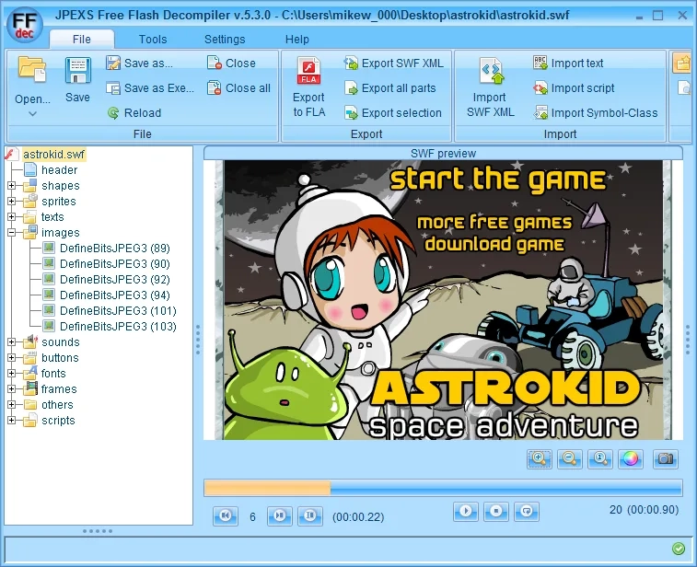This screenshot has width=697, height=567.
Task: Stop the SWF preview playback
Action: (x=496, y=511)
